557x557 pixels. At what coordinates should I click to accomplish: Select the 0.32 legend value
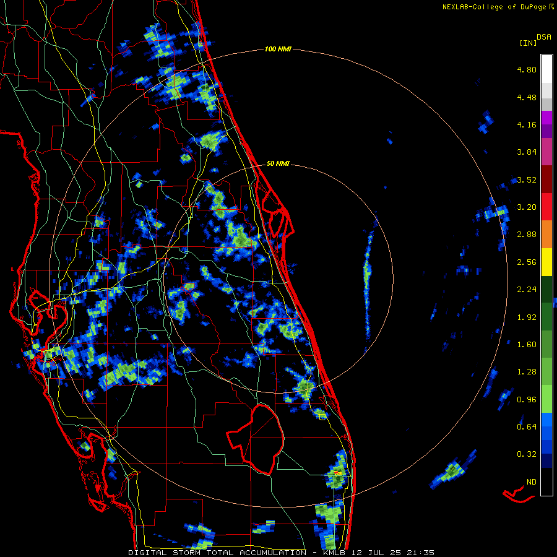coord(527,454)
